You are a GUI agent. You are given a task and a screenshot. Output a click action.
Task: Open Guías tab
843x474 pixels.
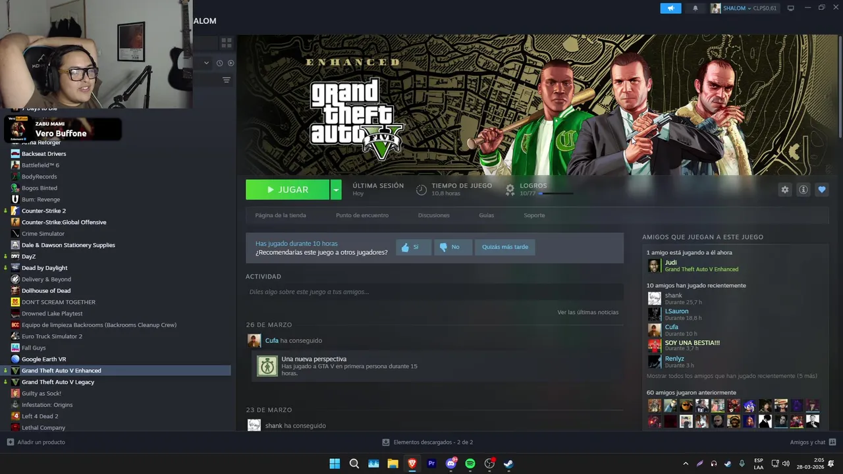click(487, 215)
